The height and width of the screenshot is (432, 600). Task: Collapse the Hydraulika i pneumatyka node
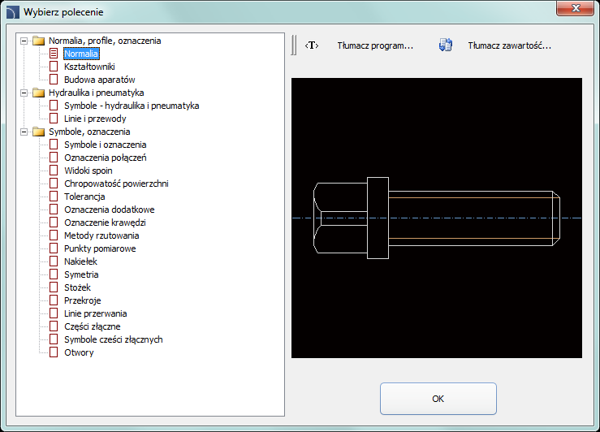point(24,93)
